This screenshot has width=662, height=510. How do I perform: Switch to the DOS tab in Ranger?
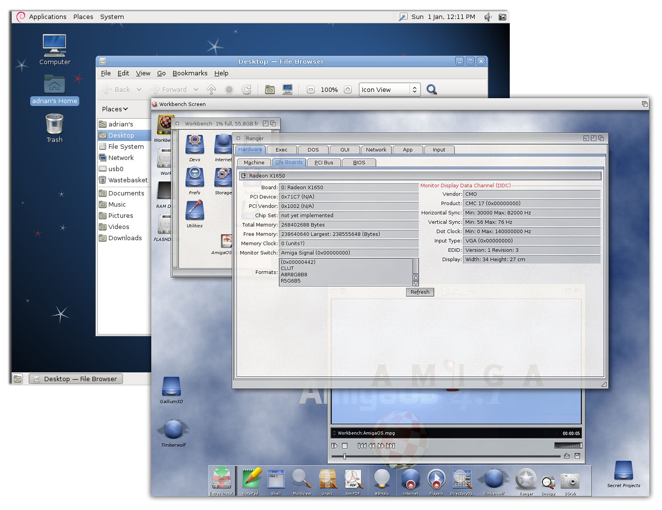point(313,150)
